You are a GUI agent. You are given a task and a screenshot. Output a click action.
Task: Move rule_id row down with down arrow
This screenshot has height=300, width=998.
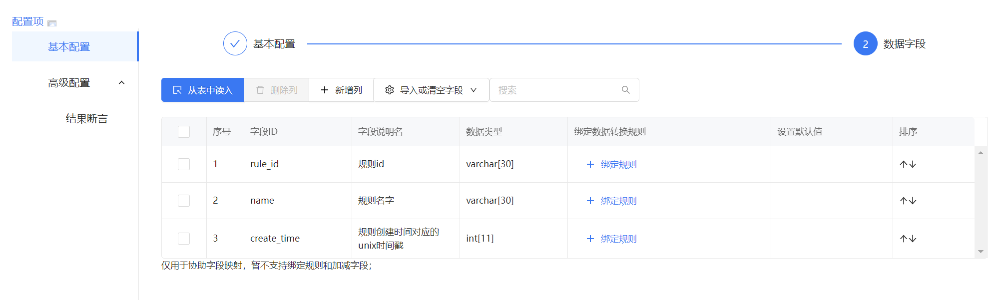(x=913, y=164)
